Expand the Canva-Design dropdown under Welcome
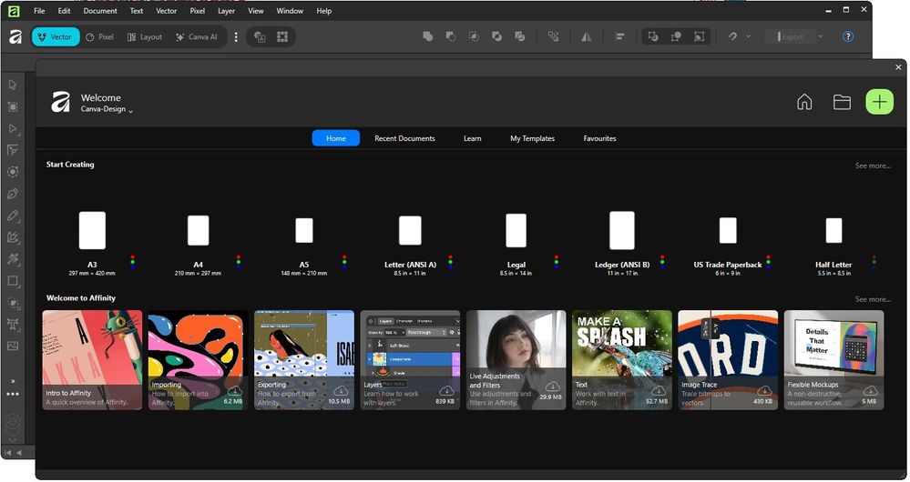The height and width of the screenshot is (482, 910). coord(107,109)
